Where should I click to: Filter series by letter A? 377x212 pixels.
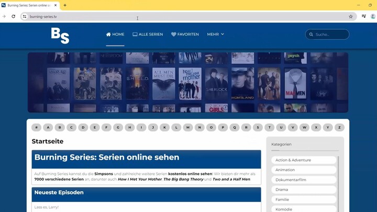click(x=48, y=127)
